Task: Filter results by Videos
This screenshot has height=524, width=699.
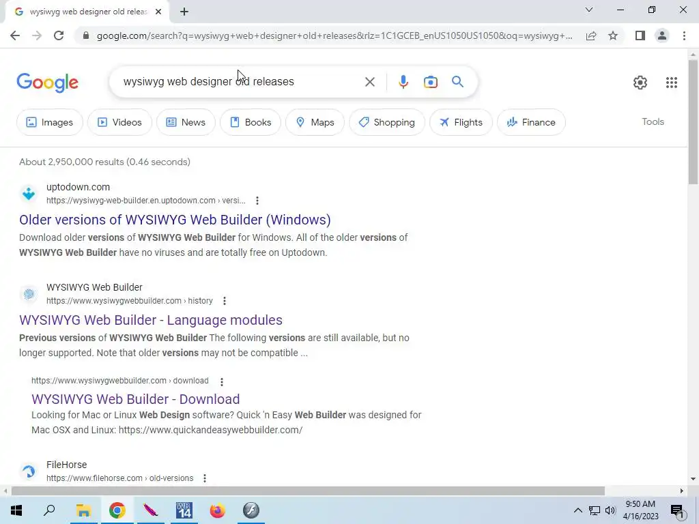Action: tap(119, 122)
